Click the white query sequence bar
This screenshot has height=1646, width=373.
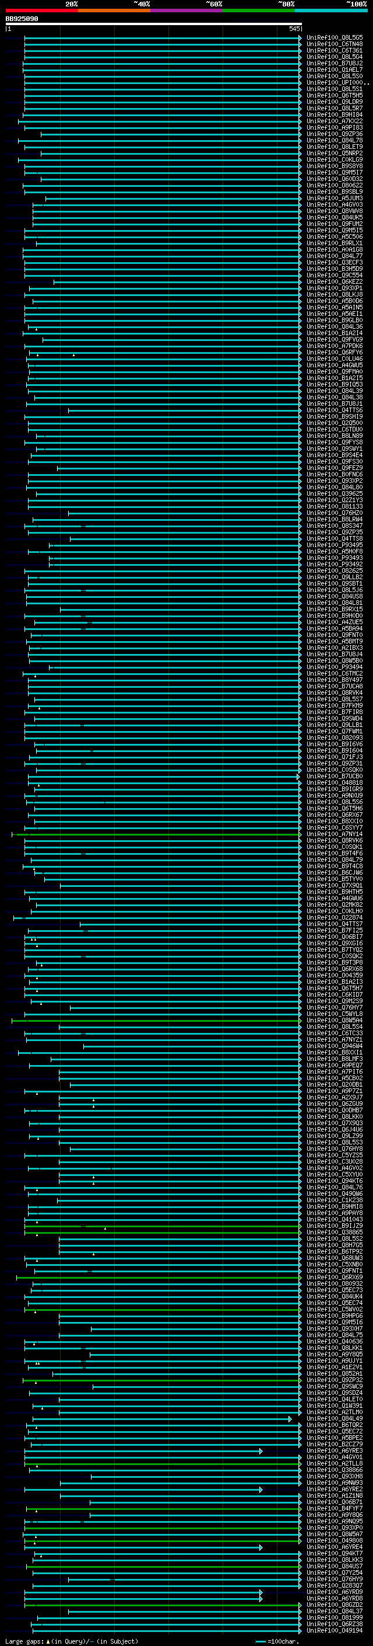[x=154, y=23]
